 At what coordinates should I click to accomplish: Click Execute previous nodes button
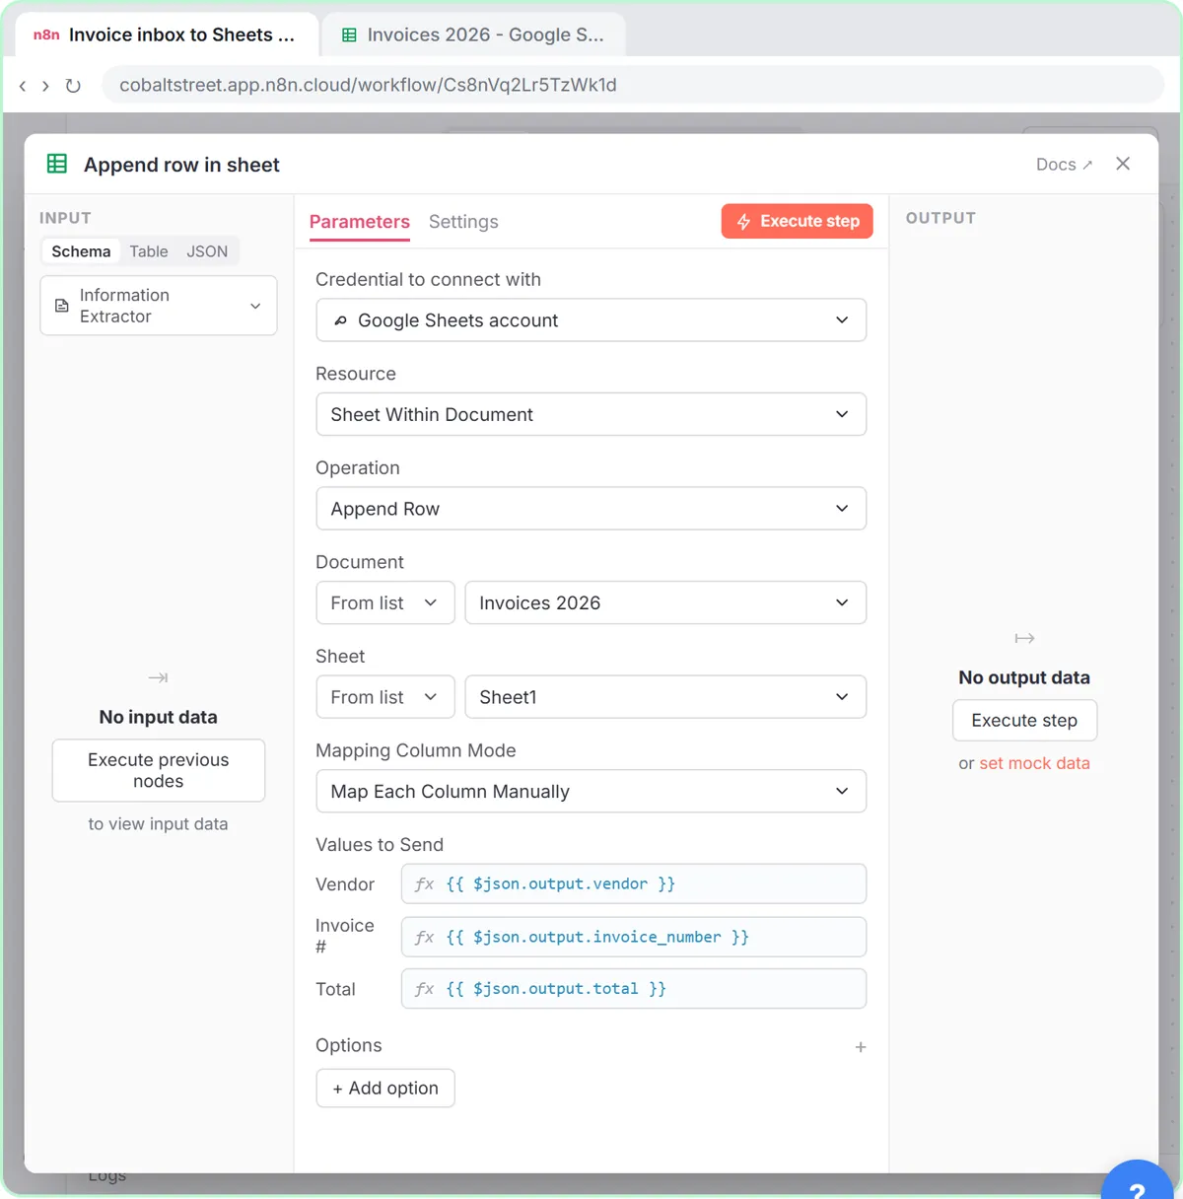point(159,770)
